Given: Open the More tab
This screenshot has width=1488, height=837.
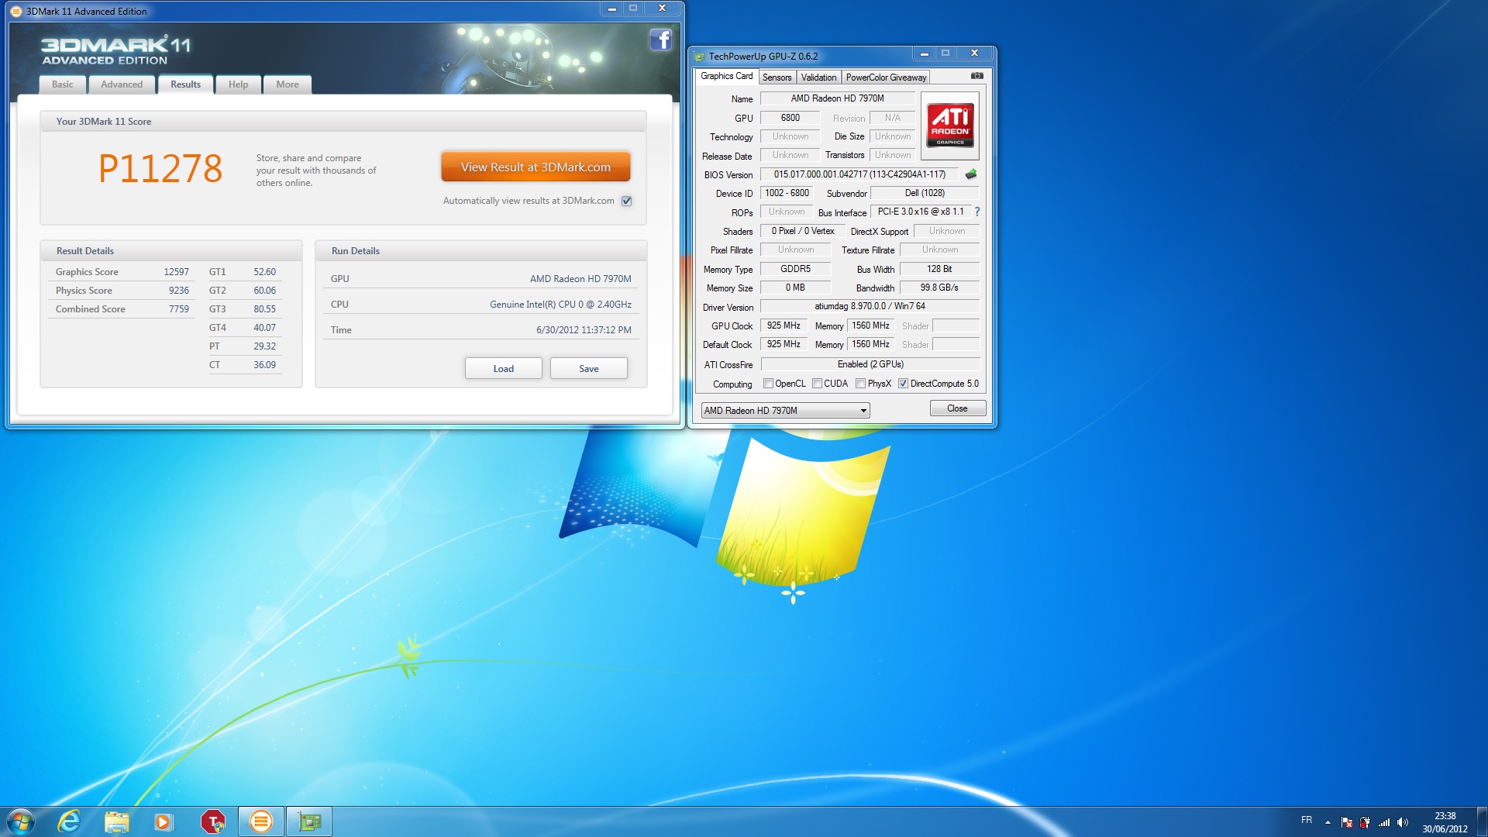Looking at the screenshot, I should (288, 84).
